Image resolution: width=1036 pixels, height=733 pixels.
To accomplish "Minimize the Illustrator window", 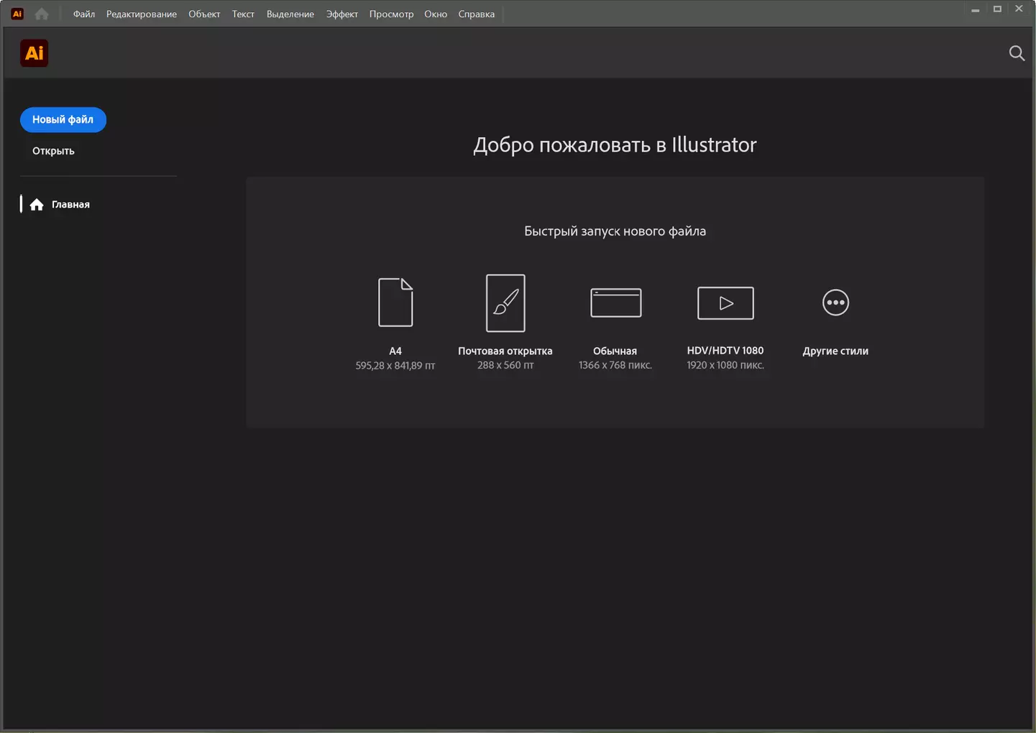I will [x=976, y=9].
